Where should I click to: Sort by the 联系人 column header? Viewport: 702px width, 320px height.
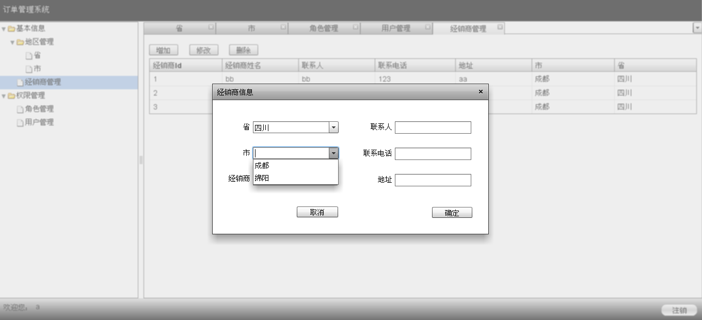(x=337, y=66)
